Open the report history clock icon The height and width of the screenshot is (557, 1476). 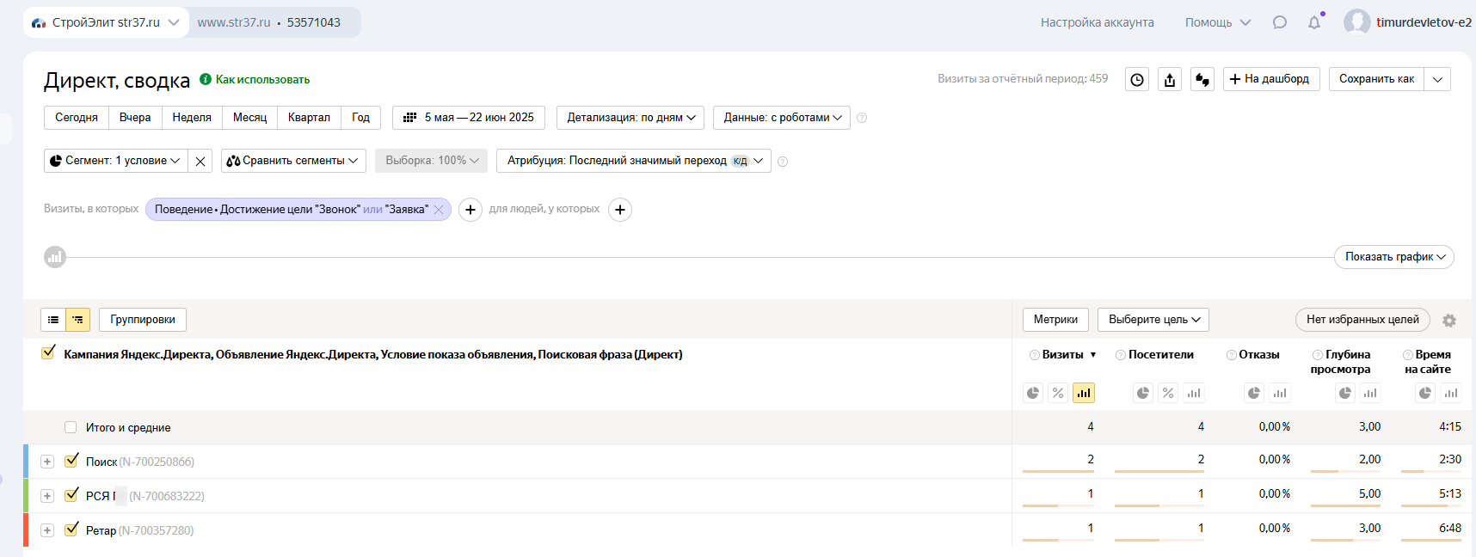coord(1137,79)
